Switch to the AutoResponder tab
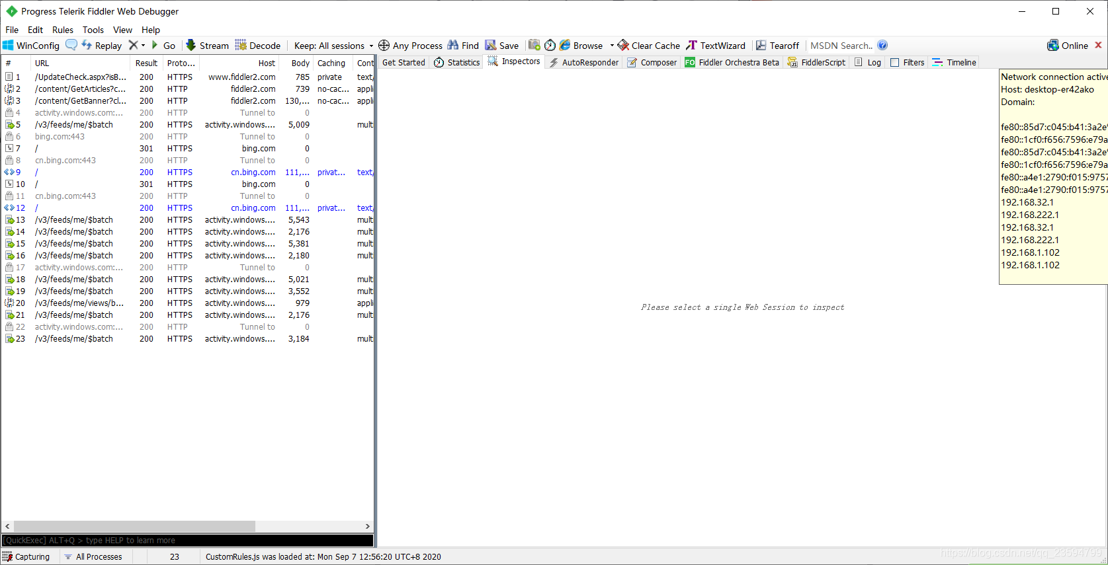This screenshot has width=1108, height=565. click(583, 62)
